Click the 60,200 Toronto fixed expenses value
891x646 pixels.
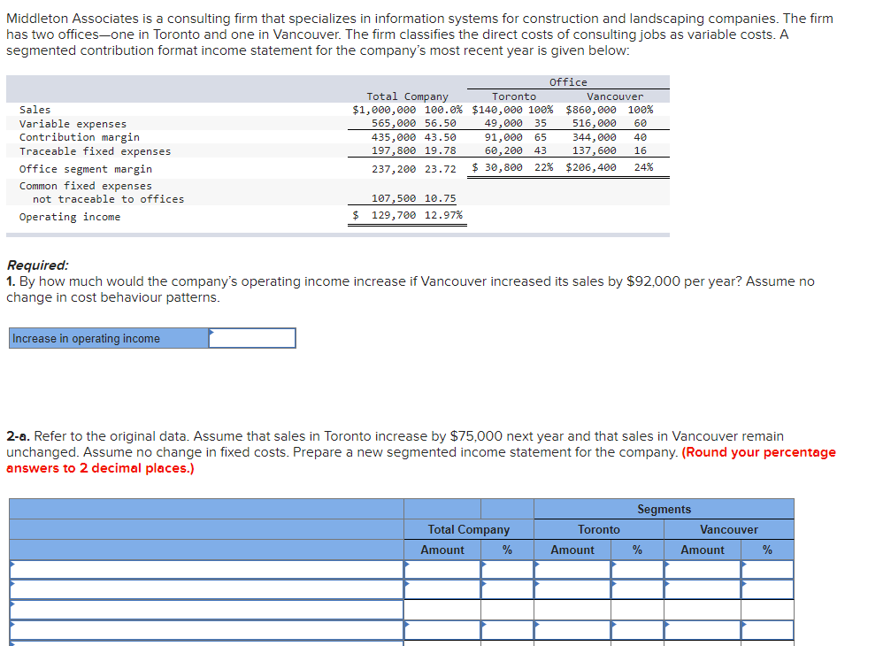tap(503, 150)
